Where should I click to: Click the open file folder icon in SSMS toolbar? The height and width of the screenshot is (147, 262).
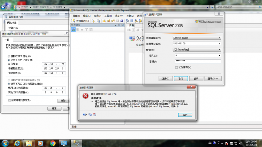pos(104,21)
